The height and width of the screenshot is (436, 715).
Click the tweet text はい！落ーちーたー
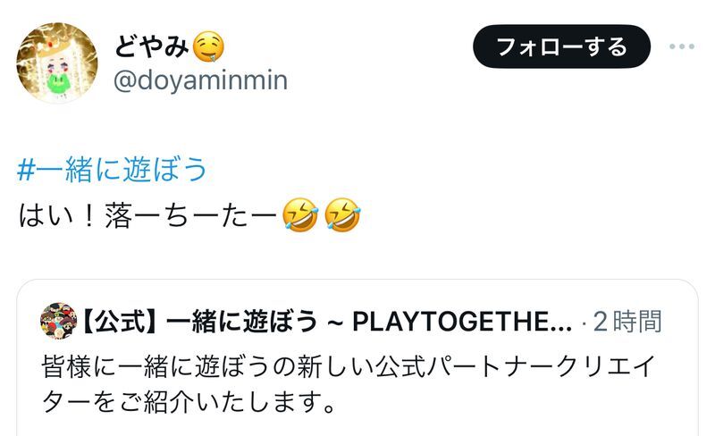pos(147,215)
